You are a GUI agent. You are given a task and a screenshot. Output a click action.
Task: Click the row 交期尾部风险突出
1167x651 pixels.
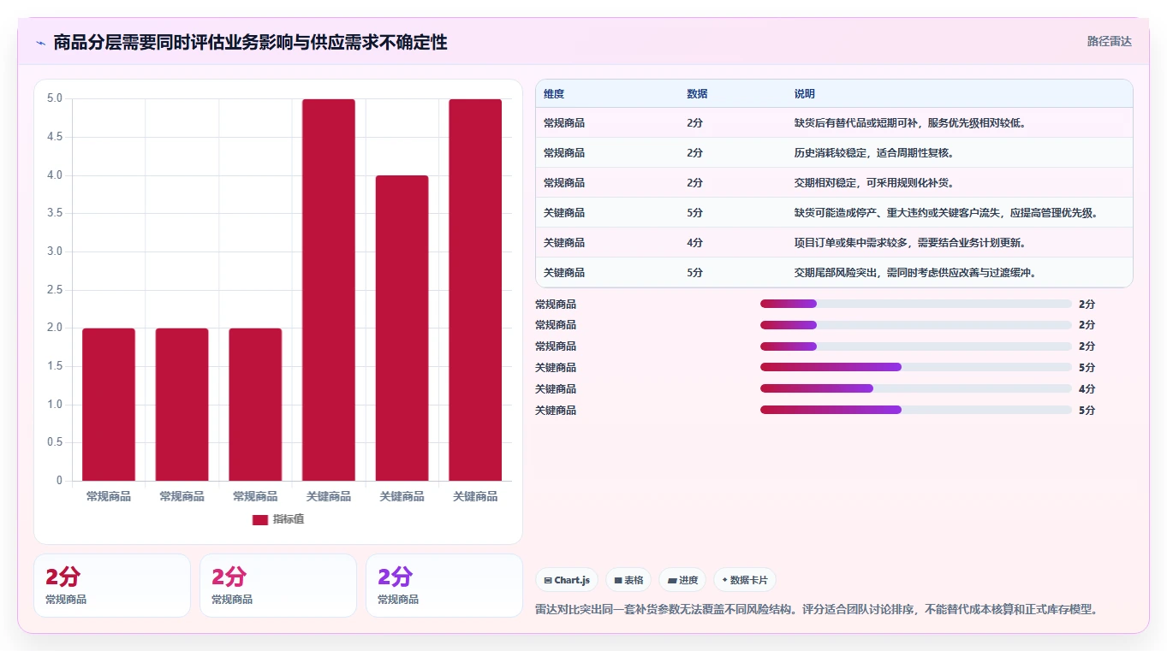point(834,272)
